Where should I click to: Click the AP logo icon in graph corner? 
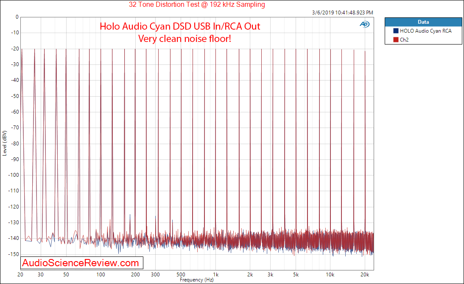coord(365,24)
